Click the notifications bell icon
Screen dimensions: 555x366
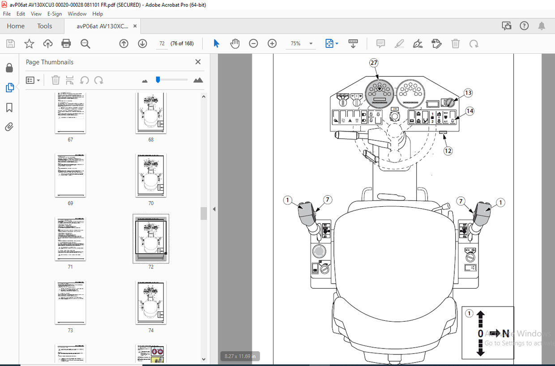tap(542, 26)
